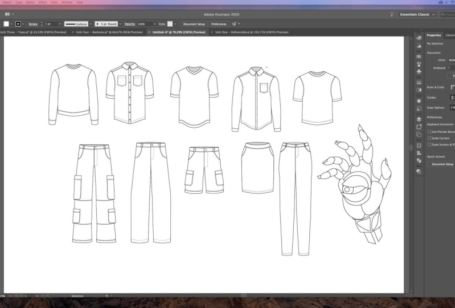Click the Guides visibility icon
This screenshot has width=455, height=308.
point(453,98)
